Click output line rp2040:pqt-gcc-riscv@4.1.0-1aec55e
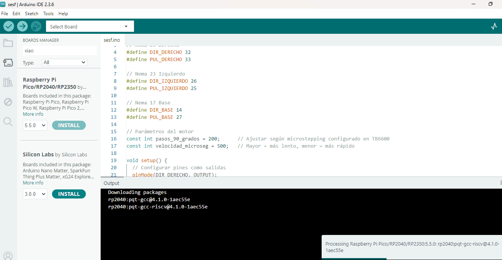The height and width of the screenshot is (260, 502). coord(158,206)
